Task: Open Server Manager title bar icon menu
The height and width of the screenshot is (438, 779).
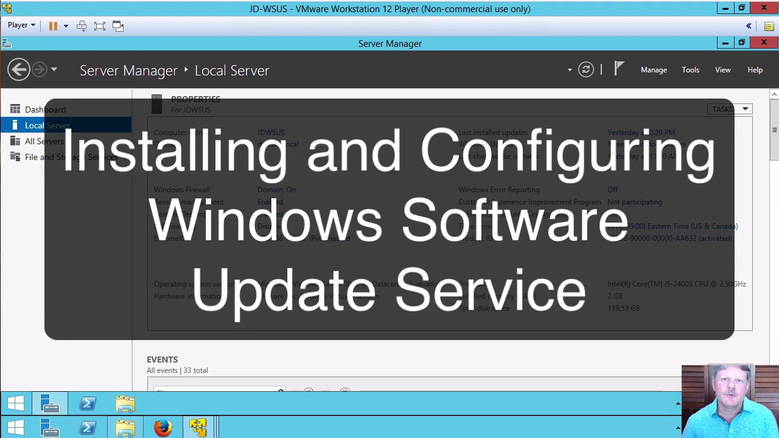Action: (6, 43)
